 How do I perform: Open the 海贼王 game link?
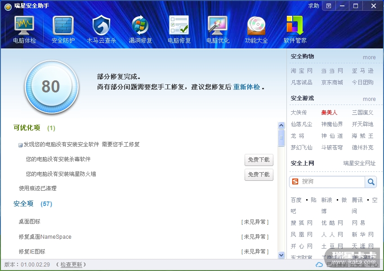[363, 136]
